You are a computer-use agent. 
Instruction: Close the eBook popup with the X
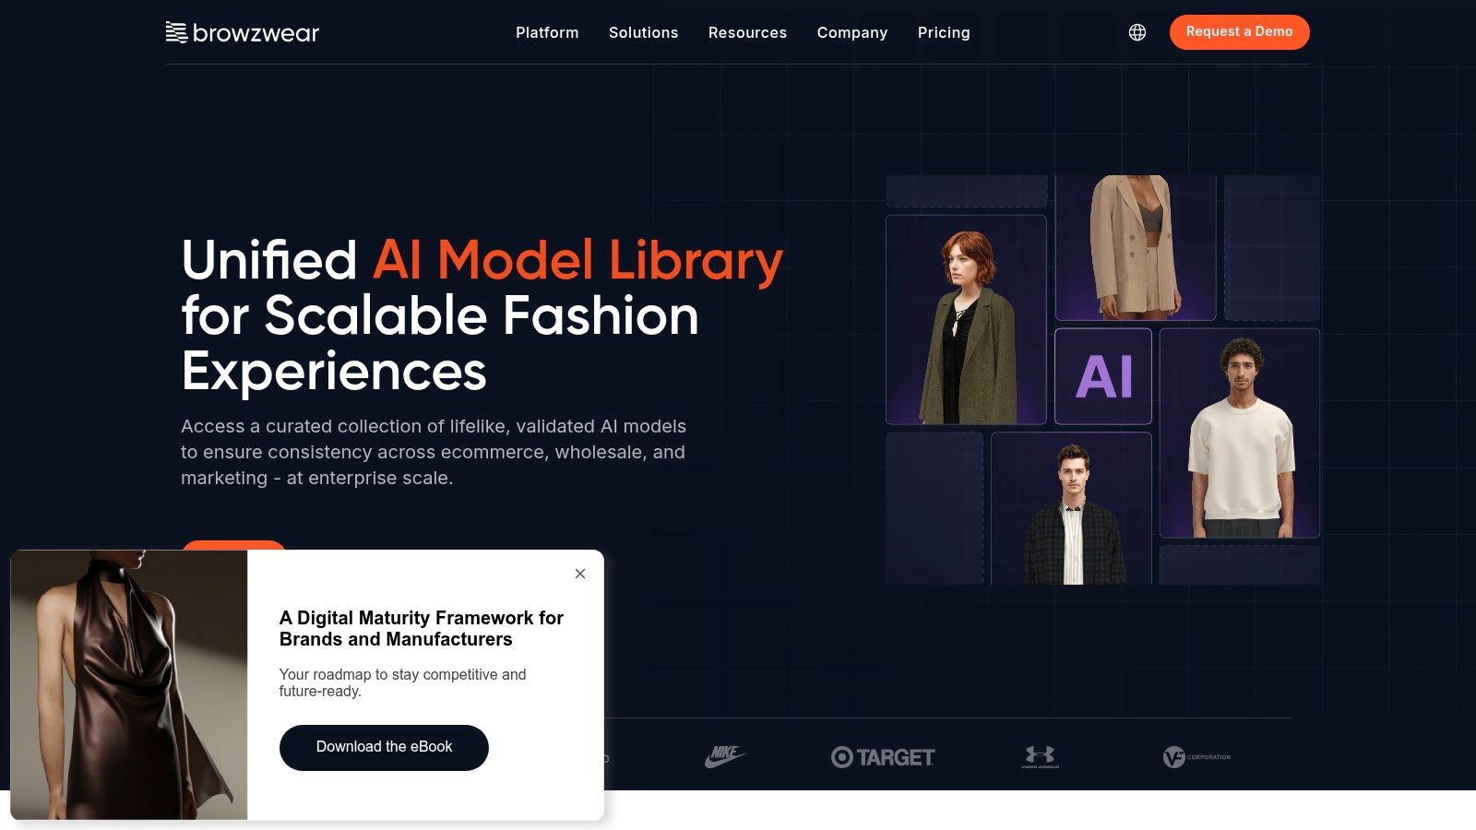pyautogui.click(x=580, y=574)
